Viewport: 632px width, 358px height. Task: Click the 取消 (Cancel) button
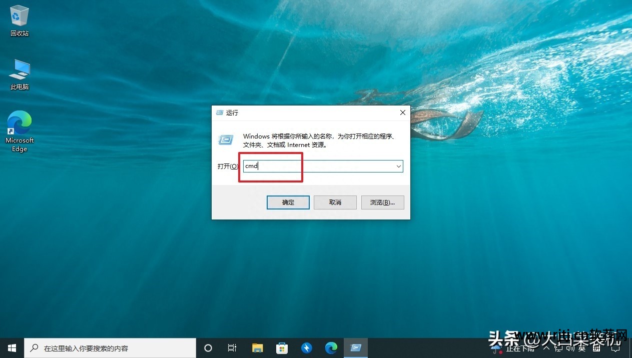[335, 202]
